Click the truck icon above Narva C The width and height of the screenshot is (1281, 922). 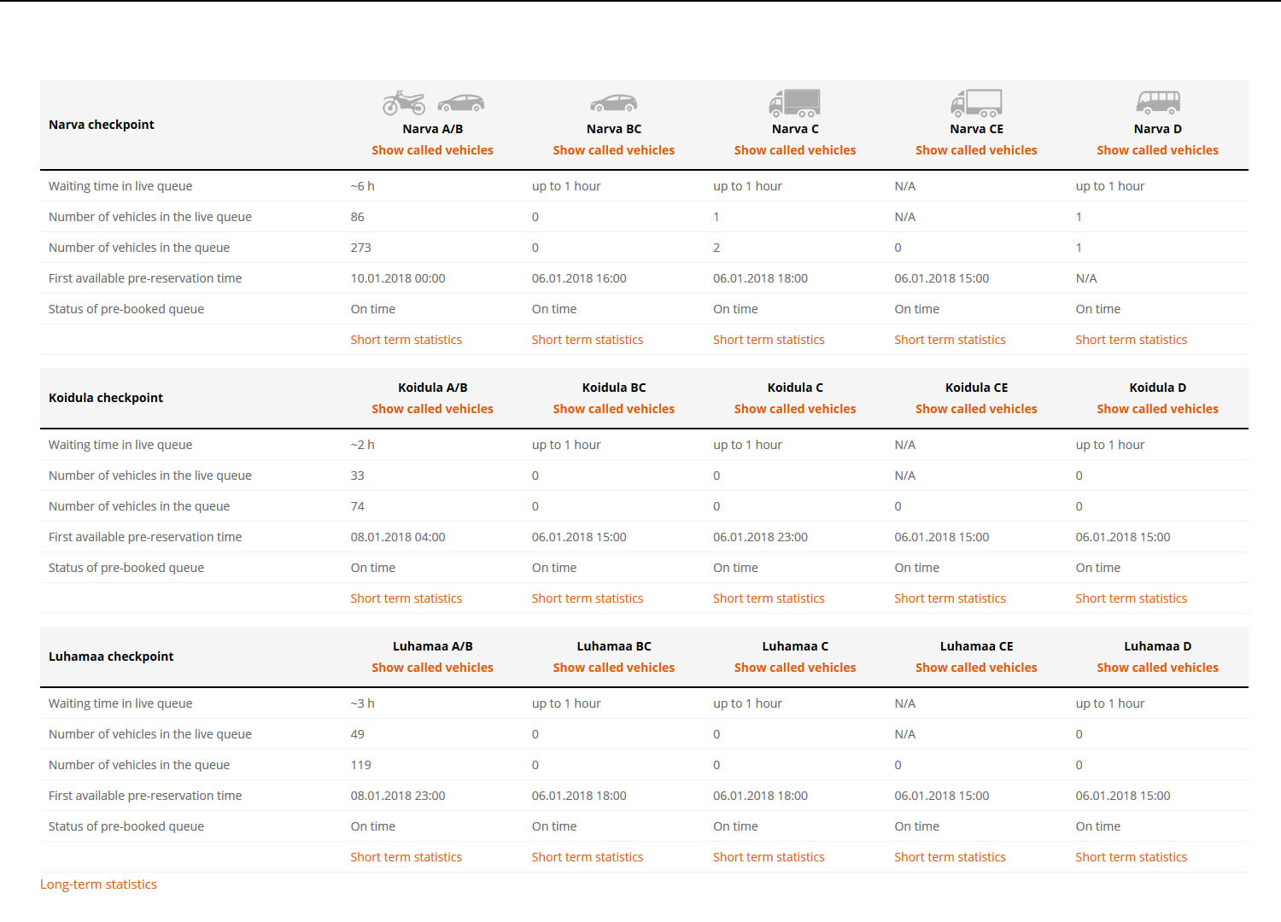pos(794,102)
